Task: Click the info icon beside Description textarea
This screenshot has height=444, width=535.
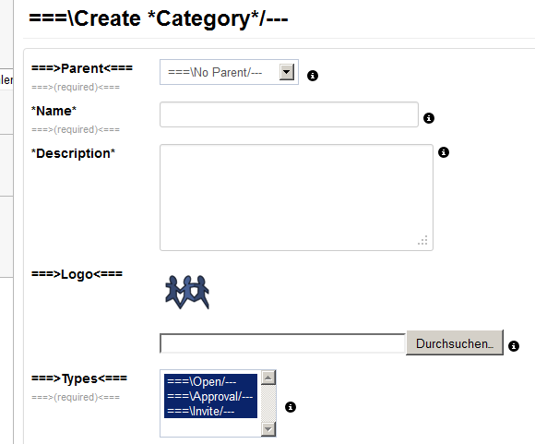Action: (444, 152)
